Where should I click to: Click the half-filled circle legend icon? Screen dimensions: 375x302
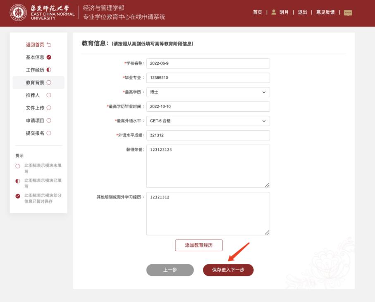click(18, 181)
